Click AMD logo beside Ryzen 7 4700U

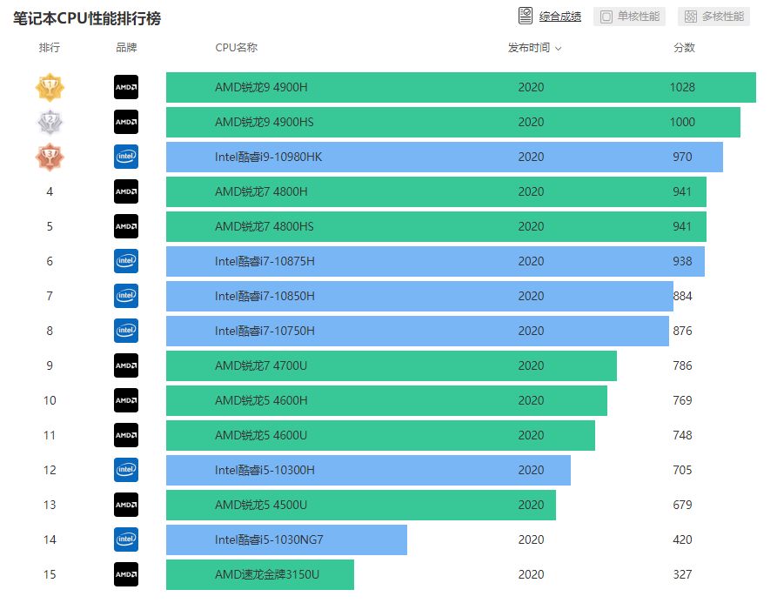(x=126, y=365)
